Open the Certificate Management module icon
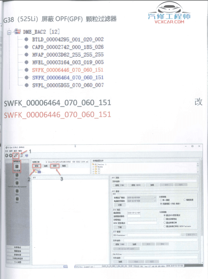 [x=17, y=183]
